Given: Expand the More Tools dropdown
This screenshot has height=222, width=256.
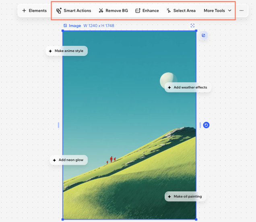Looking at the screenshot, I should tap(217, 10).
